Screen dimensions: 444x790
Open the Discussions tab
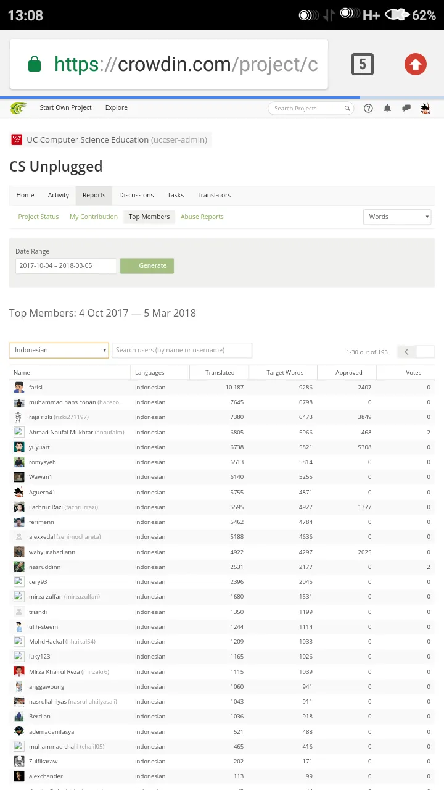(136, 195)
